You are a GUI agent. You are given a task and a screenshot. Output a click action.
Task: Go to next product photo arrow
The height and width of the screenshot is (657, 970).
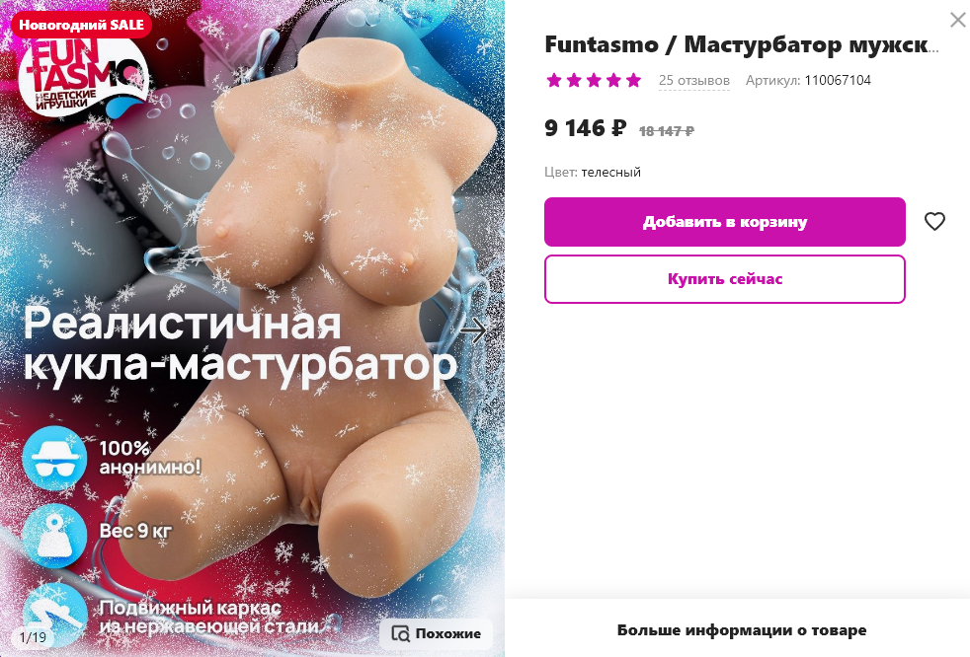coord(474,330)
